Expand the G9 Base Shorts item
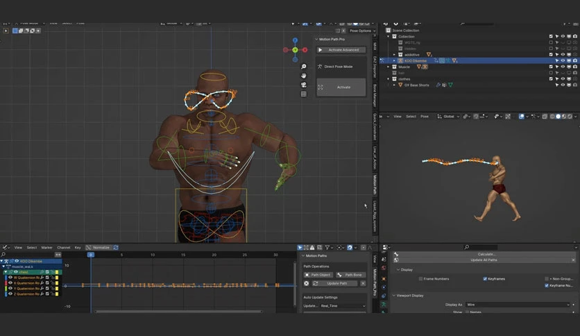This screenshot has height=336, width=580. (394, 85)
